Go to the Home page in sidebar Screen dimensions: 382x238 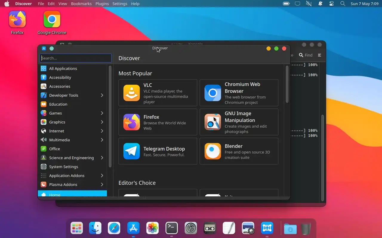point(72,194)
